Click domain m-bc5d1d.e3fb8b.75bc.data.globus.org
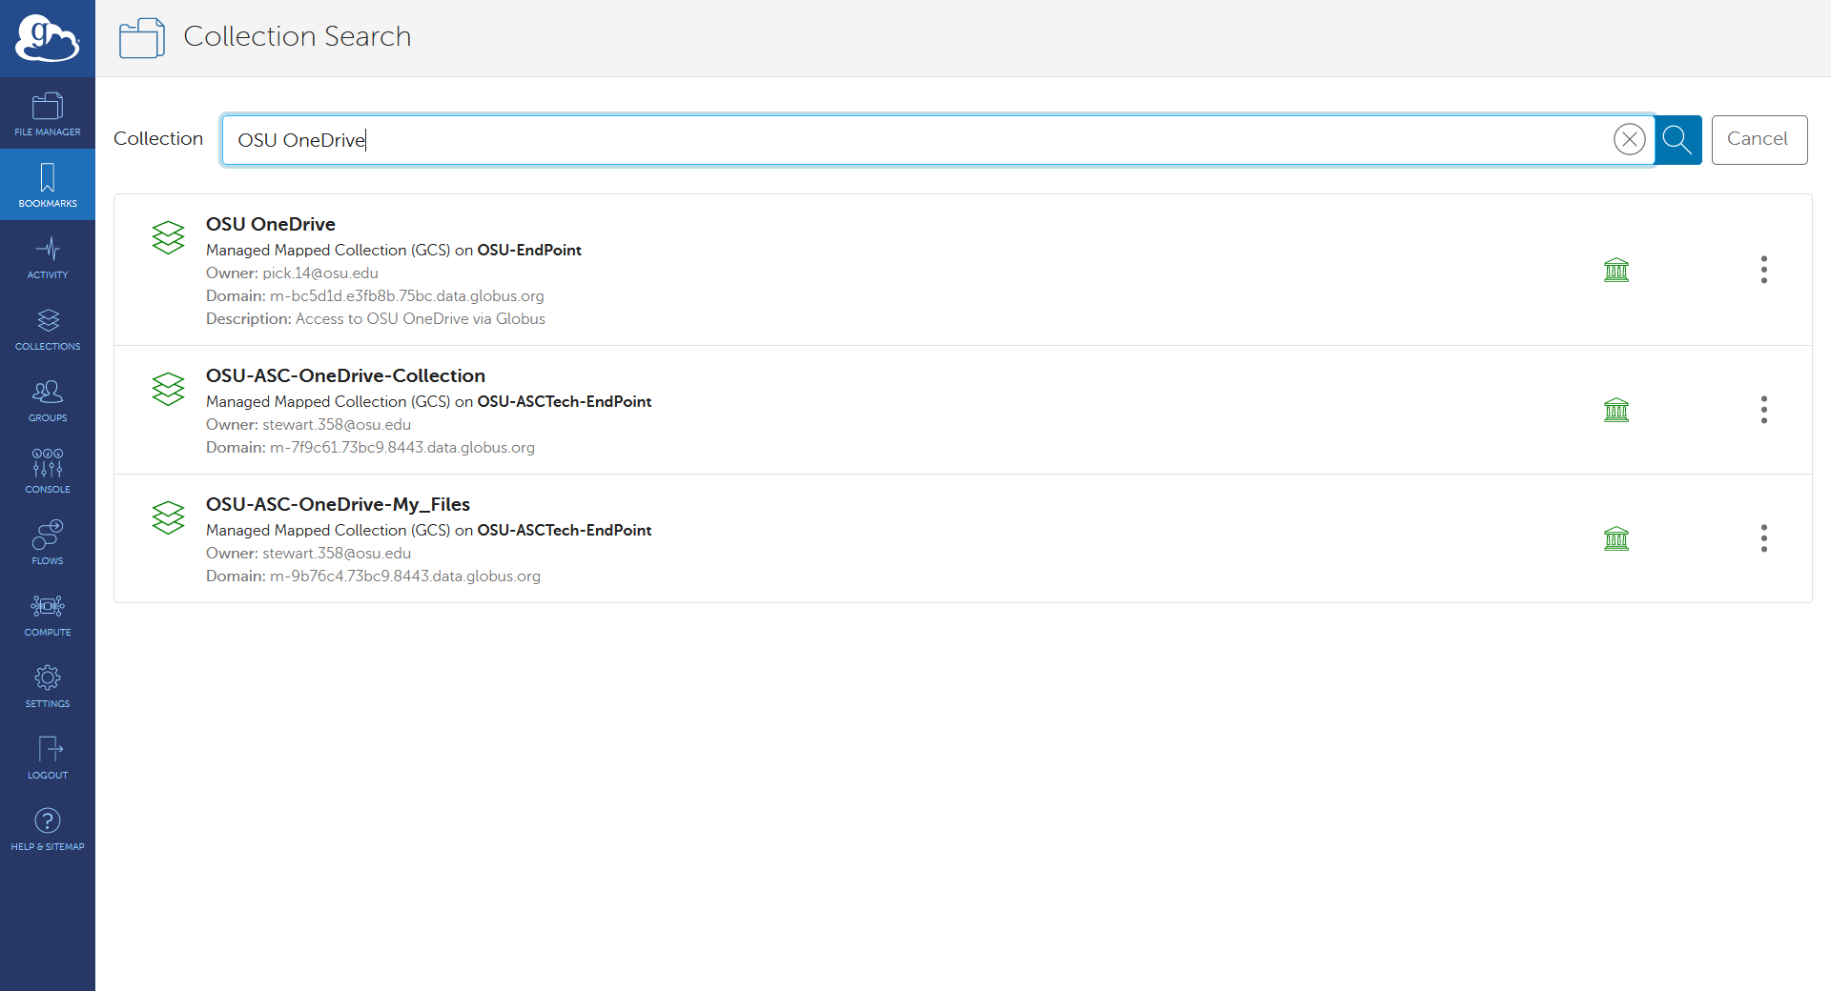 [x=407, y=296]
